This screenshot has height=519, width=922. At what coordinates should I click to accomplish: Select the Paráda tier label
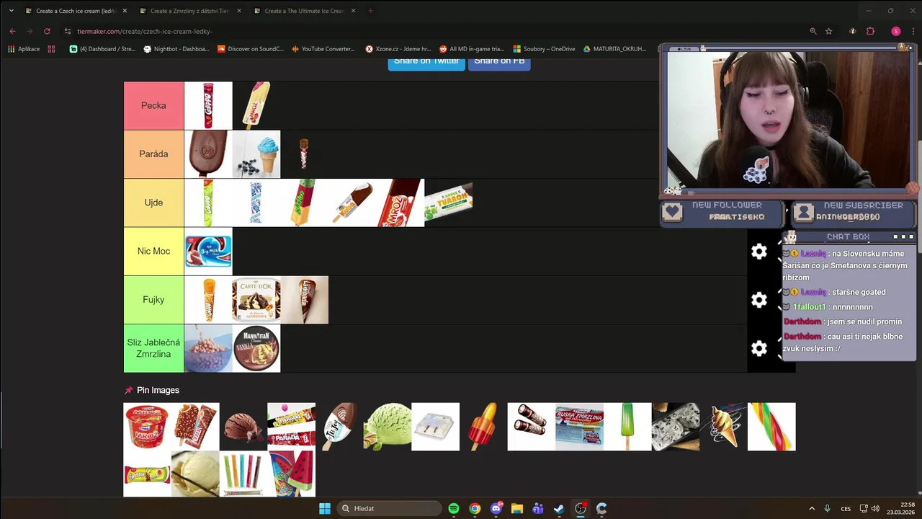click(153, 154)
